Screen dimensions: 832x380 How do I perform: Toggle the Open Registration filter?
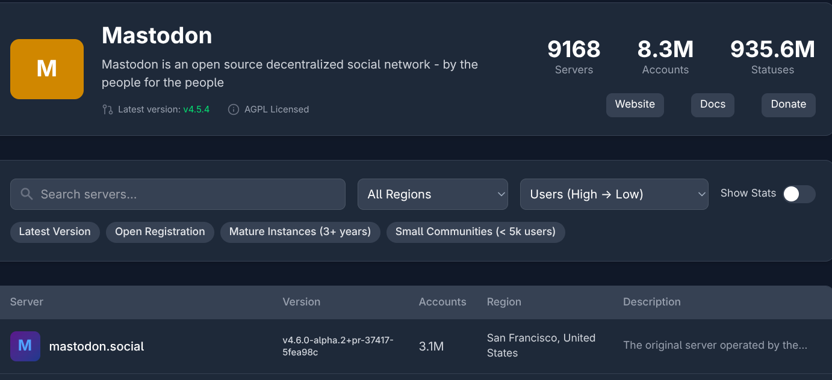(160, 232)
